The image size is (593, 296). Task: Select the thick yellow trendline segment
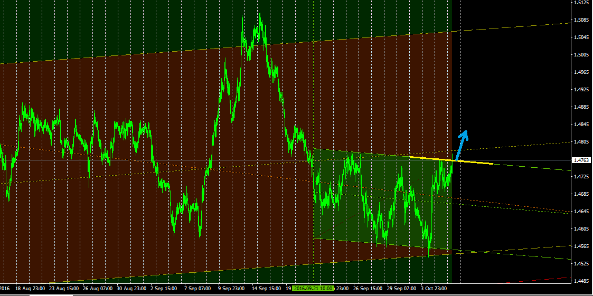click(x=451, y=159)
